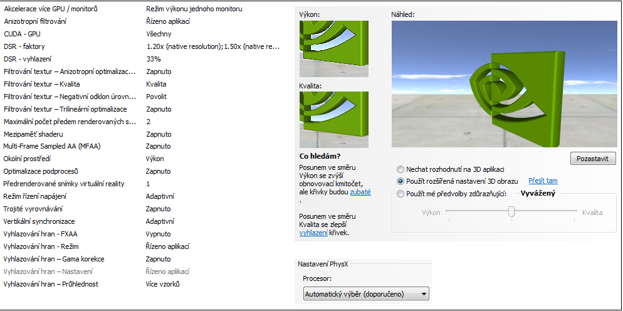
Task: Click CUDA value 'Všechny'
Action: pyautogui.click(x=159, y=34)
